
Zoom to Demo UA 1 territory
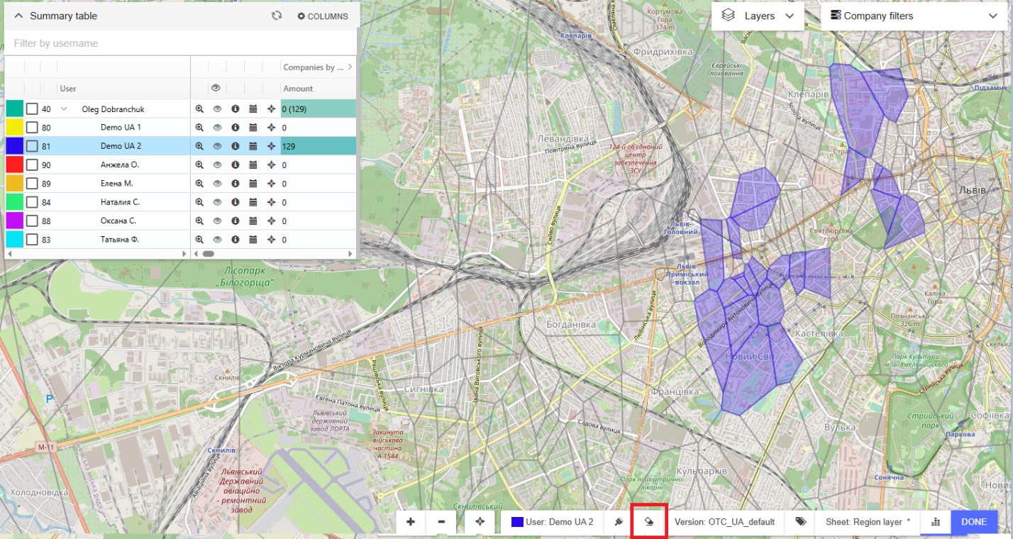[200, 128]
